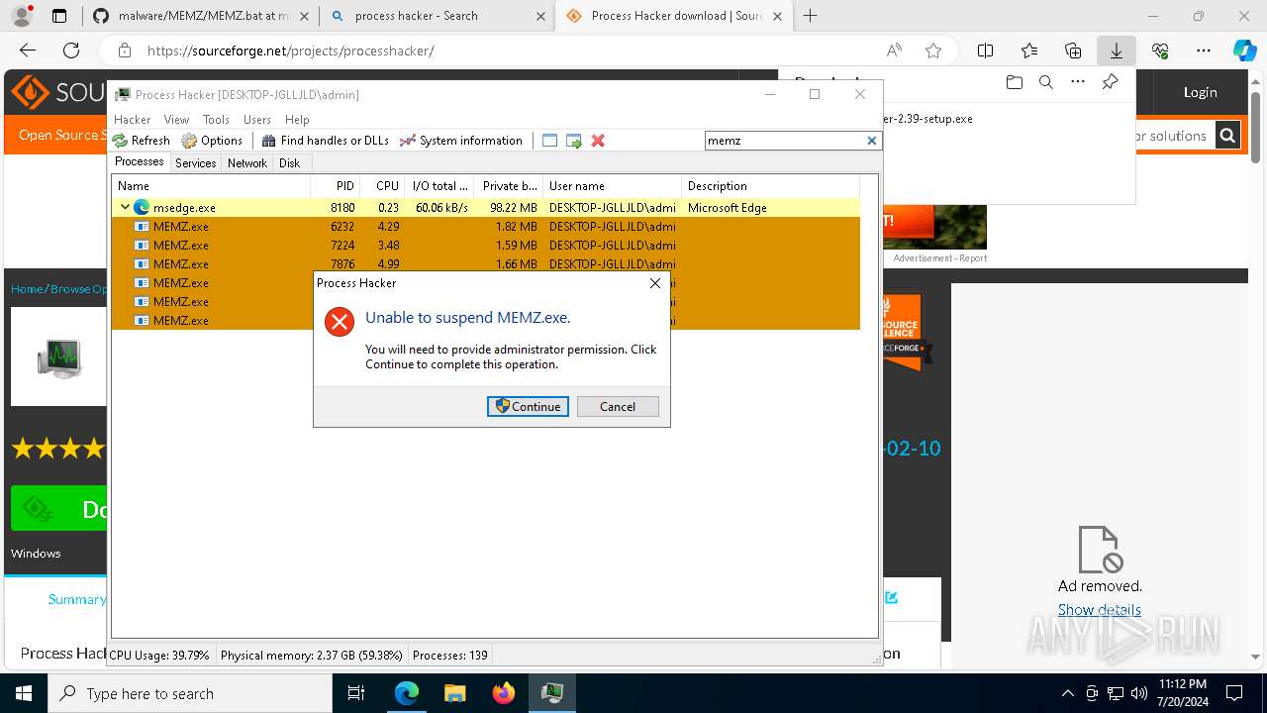Image resolution: width=1267 pixels, height=713 pixels.
Task: Click the Processes: 139 status bar text
Action: 449,656
